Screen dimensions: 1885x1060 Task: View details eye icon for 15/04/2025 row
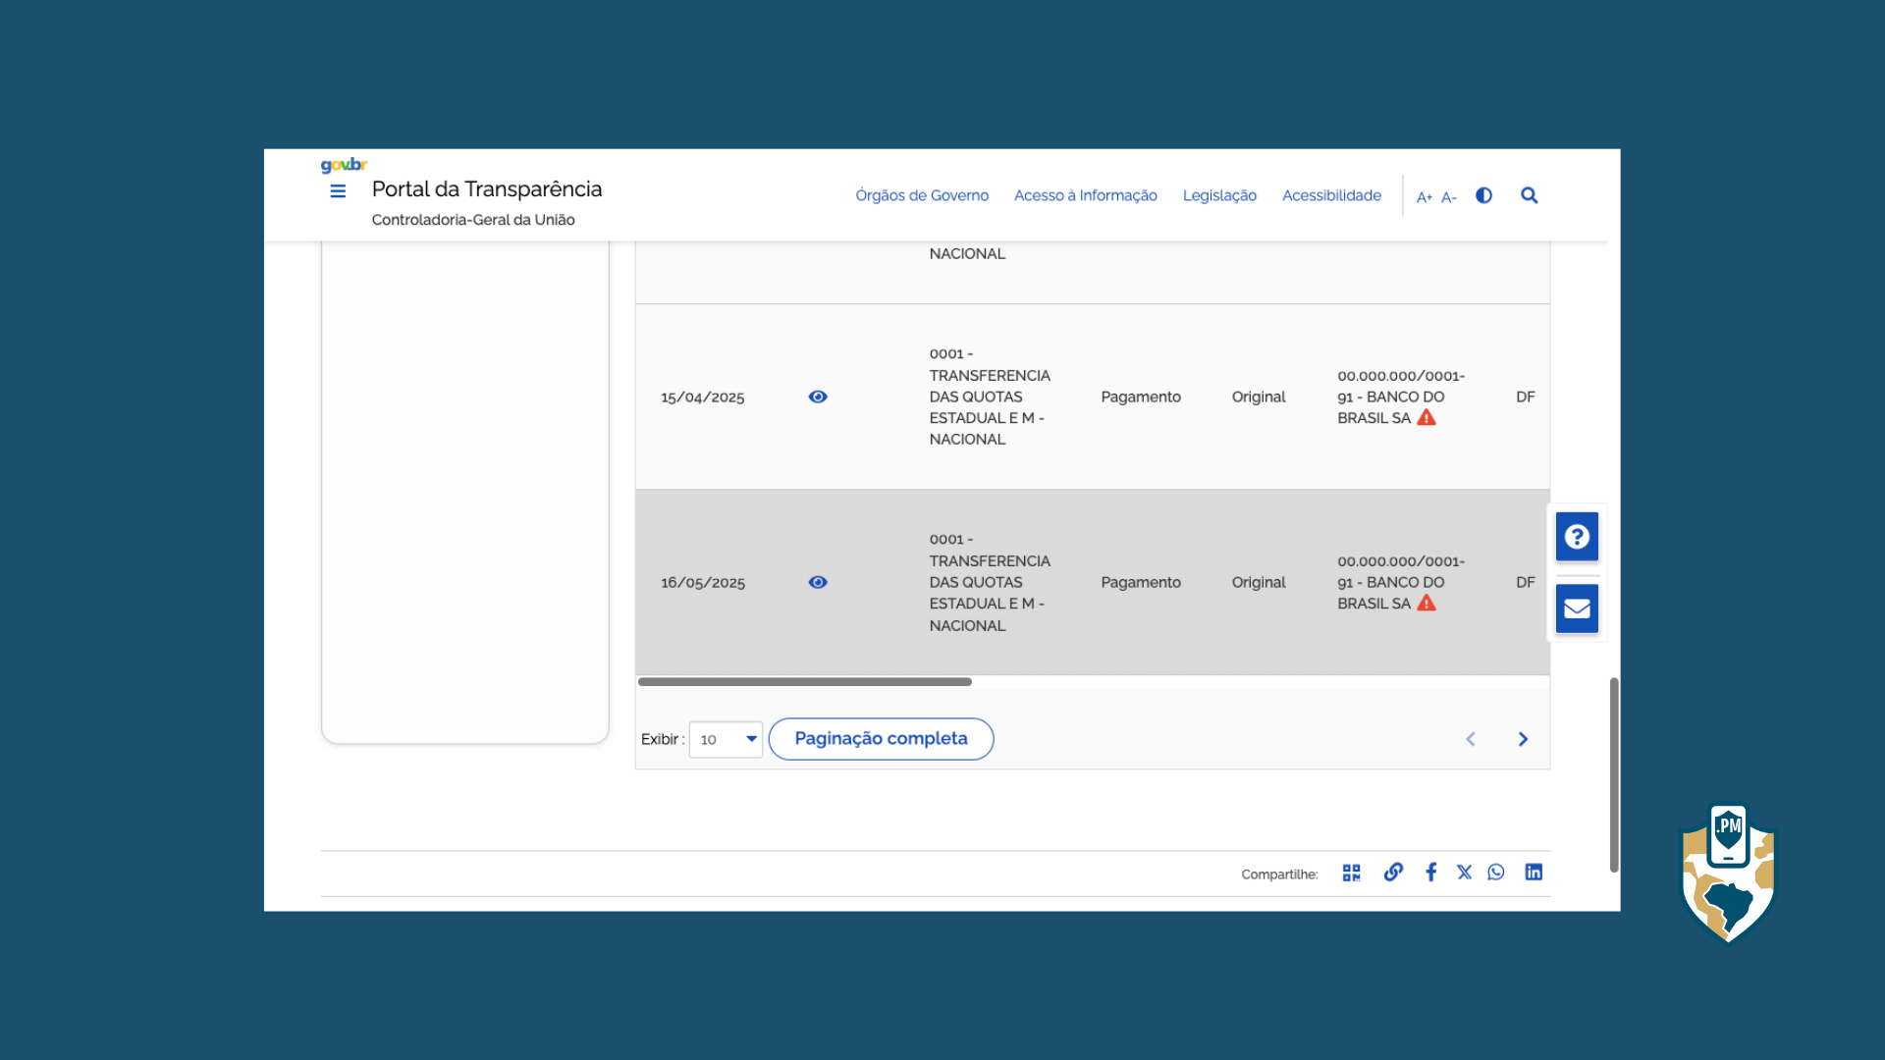818,397
